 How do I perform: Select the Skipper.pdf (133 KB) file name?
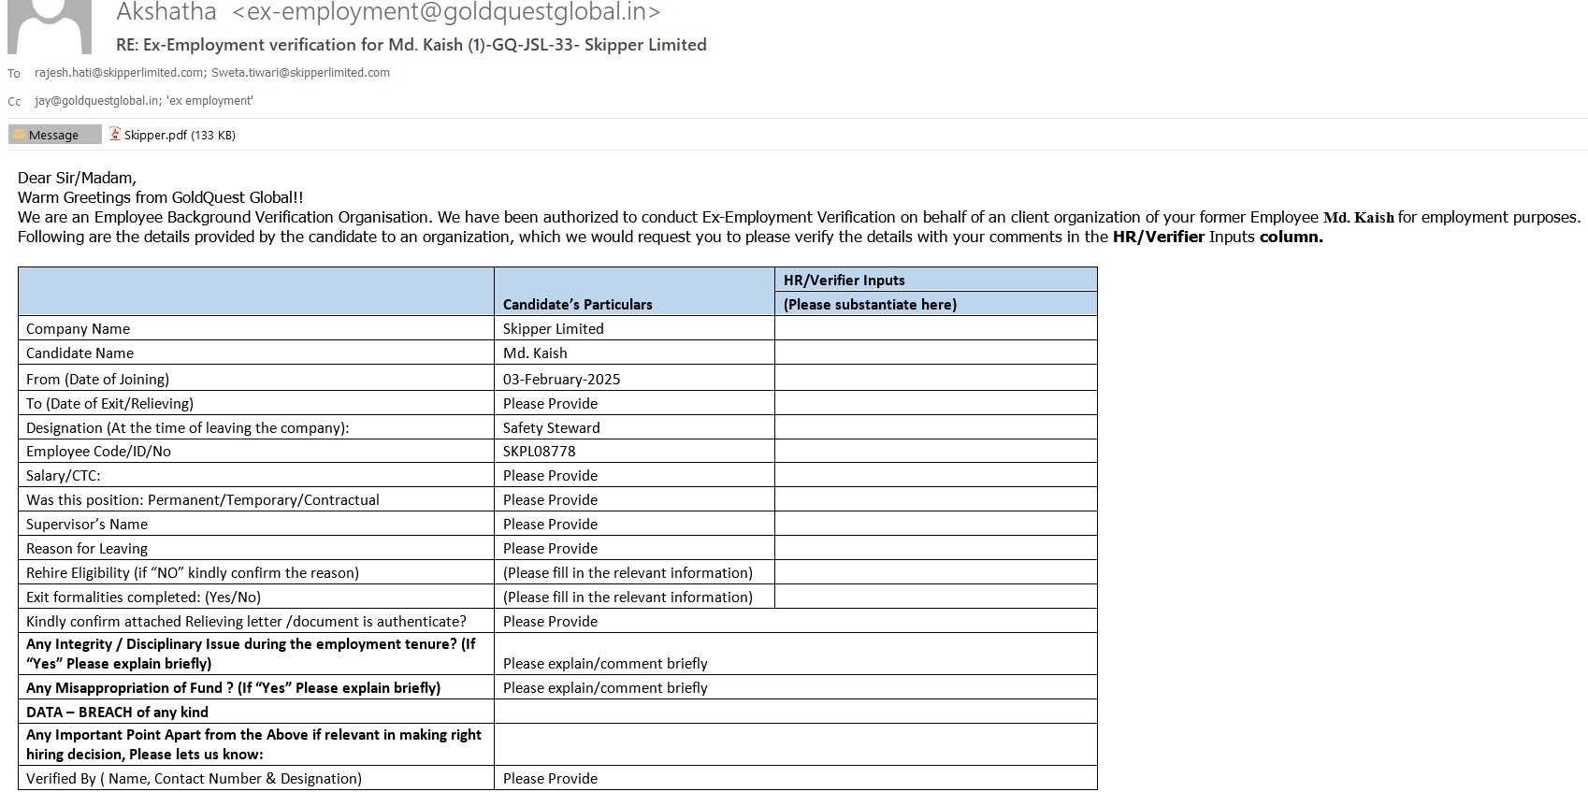tap(180, 135)
